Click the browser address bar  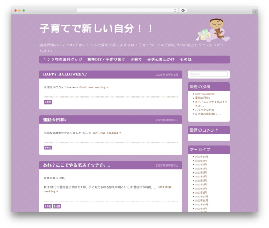pos(128,10)
